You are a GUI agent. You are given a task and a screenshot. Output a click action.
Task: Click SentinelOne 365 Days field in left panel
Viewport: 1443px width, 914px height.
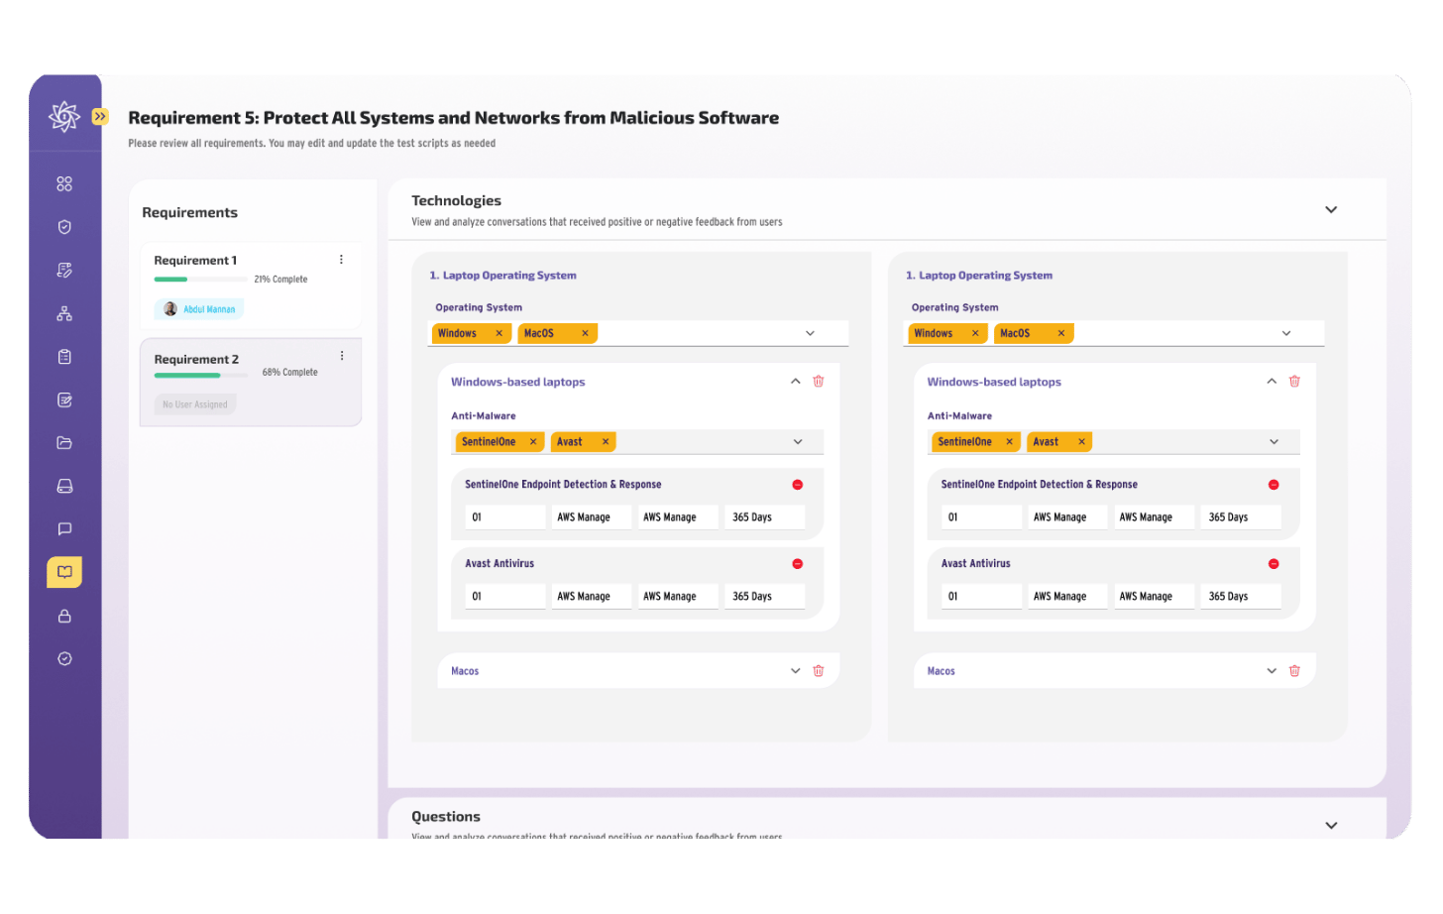[x=764, y=517]
